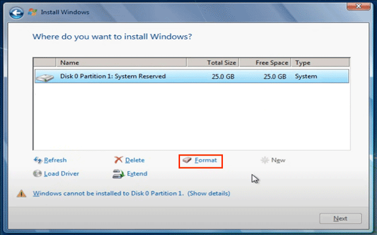Click the 25.0 GB Free Space value
377x235 pixels.
tap(275, 77)
